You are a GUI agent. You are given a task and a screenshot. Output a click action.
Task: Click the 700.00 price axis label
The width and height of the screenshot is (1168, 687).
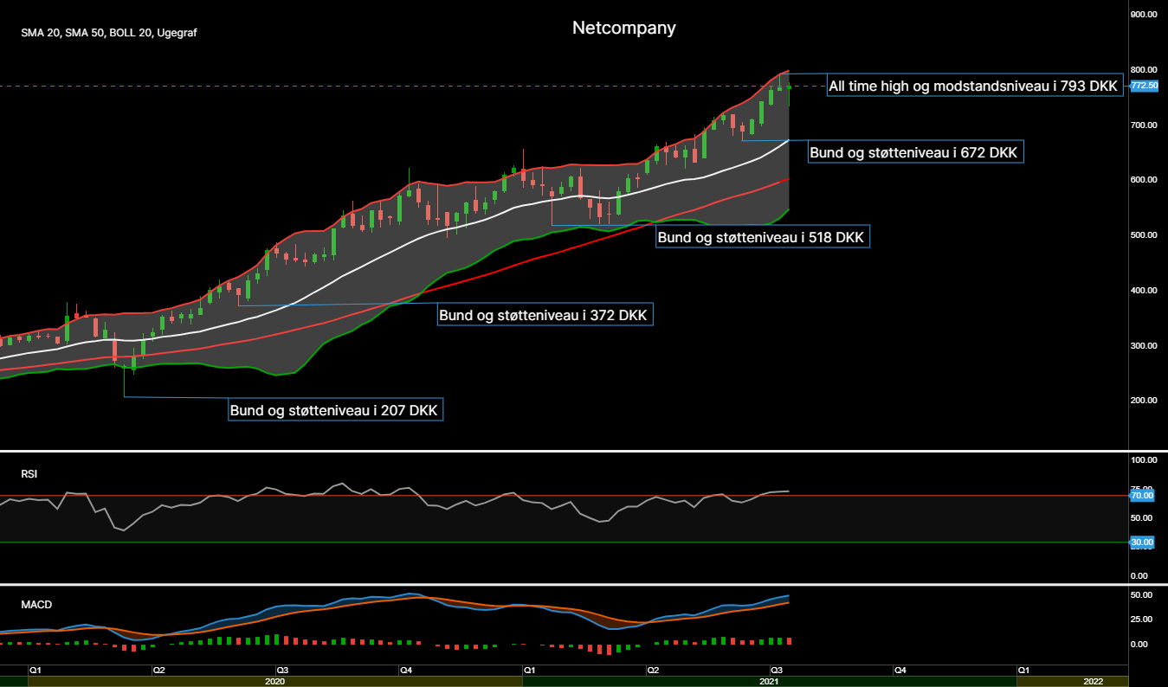tap(1145, 125)
